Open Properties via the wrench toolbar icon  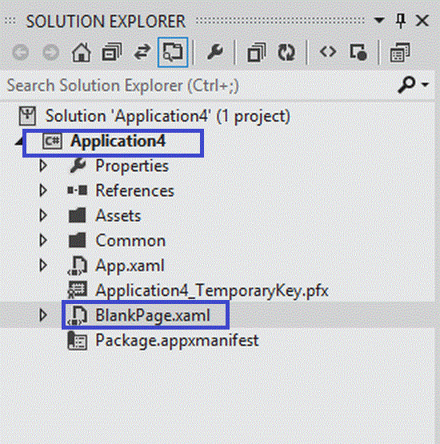point(214,53)
